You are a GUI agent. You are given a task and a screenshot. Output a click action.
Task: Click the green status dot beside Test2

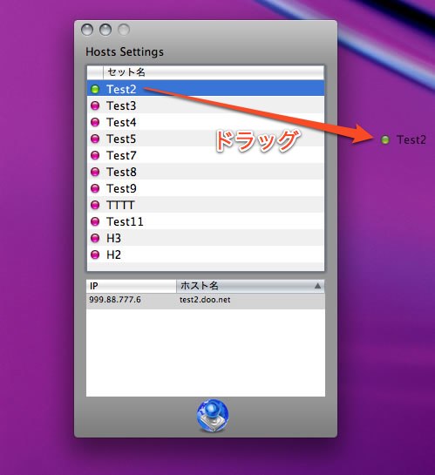click(95, 89)
